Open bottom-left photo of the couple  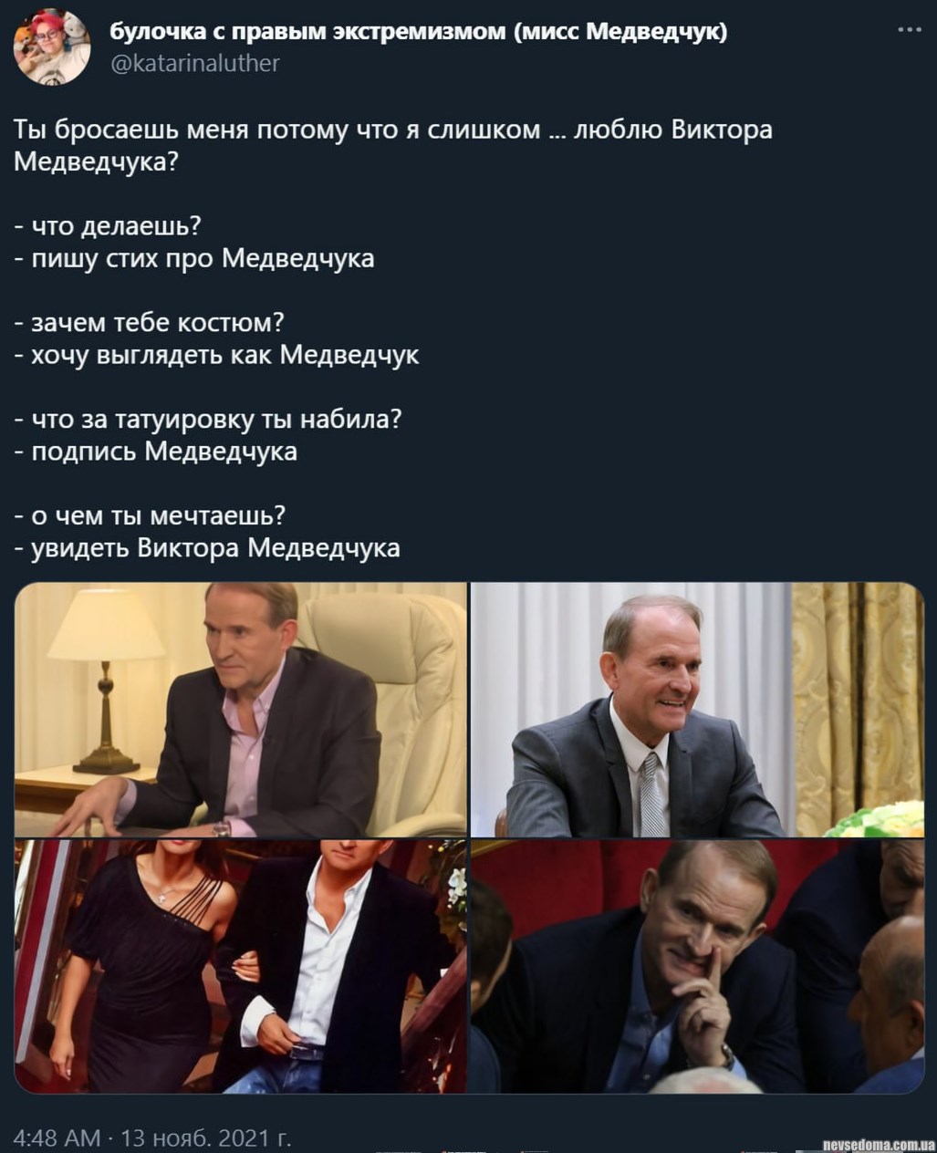pos(241,966)
